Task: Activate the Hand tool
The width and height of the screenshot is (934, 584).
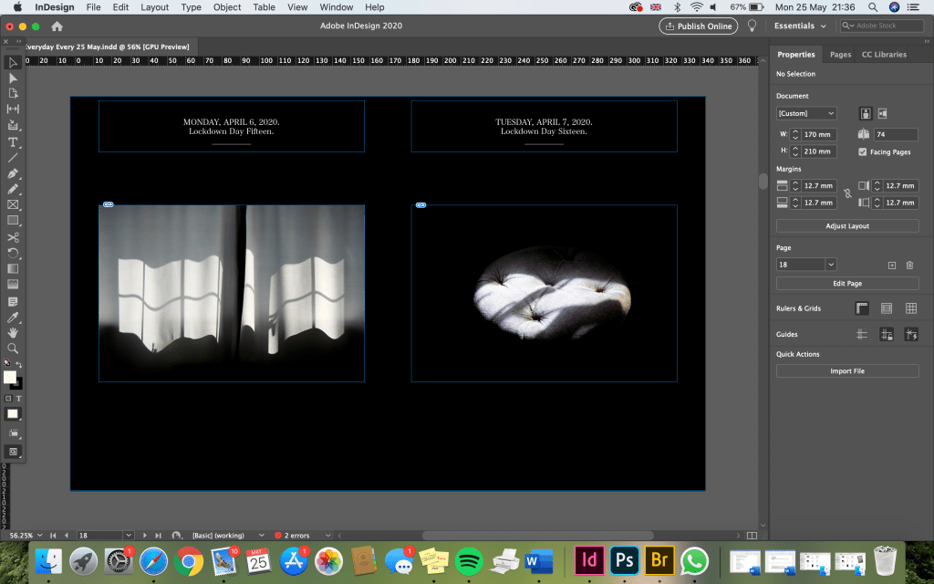Action: (x=13, y=333)
